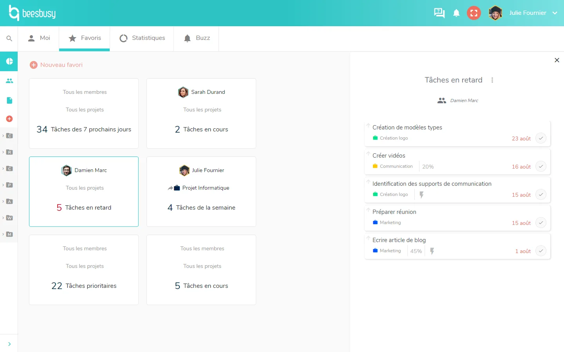Open the Tâches en retard options menu
The height and width of the screenshot is (352, 564).
492,80
